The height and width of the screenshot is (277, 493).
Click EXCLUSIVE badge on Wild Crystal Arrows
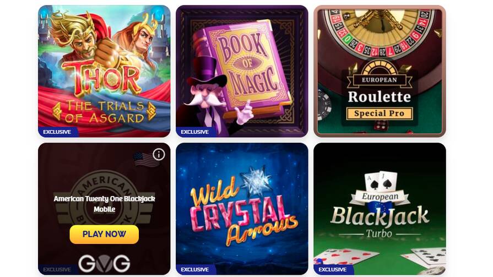195,269
